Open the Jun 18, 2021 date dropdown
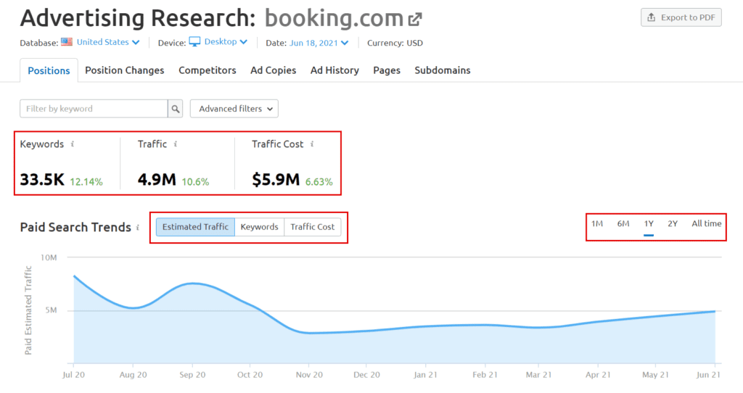Image resolution: width=743 pixels, height=393 pixels. (319, 43)
